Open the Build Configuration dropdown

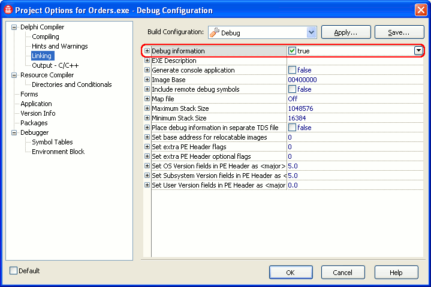(311, 33)
